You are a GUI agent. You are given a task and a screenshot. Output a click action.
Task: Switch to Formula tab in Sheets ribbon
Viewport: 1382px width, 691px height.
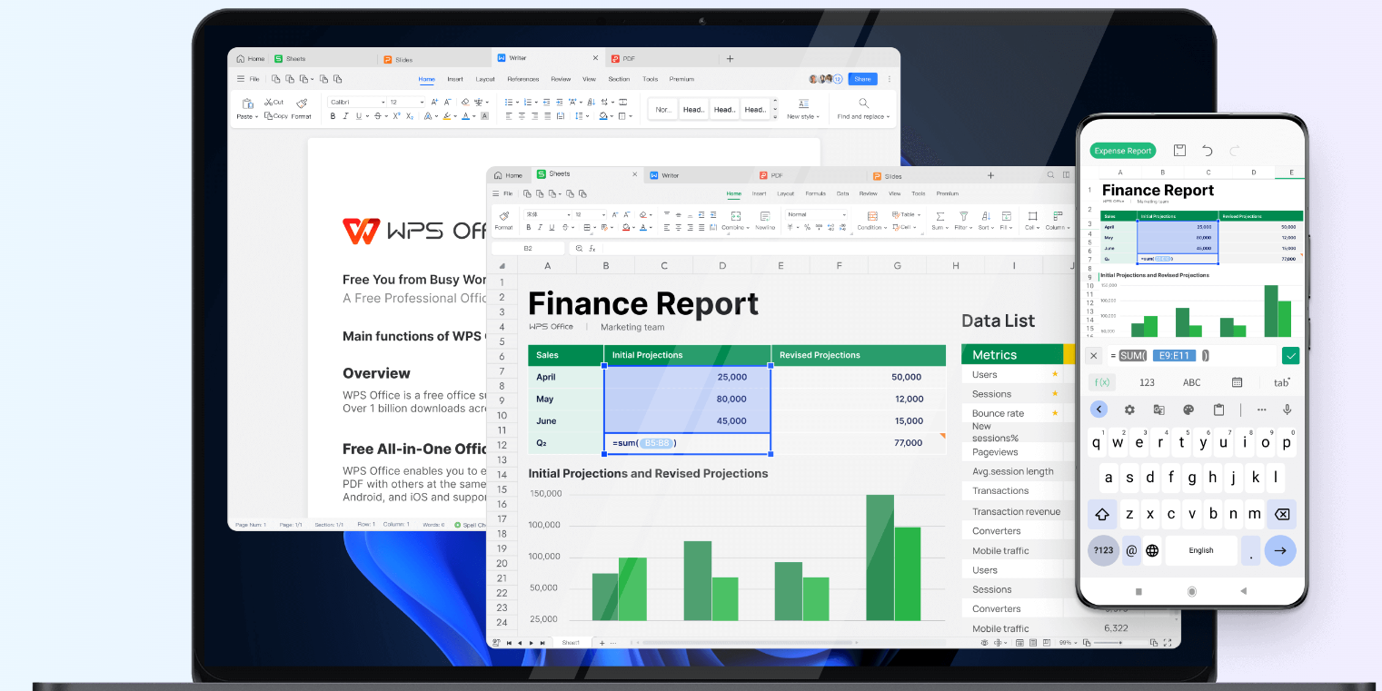coord(815,193)
